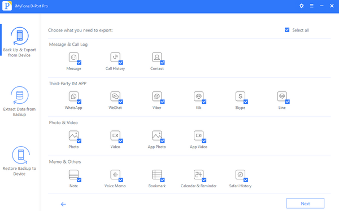Click "Choose what you need to export:" text
This screenshot has width=339, height=211.
tap(80, 30)
